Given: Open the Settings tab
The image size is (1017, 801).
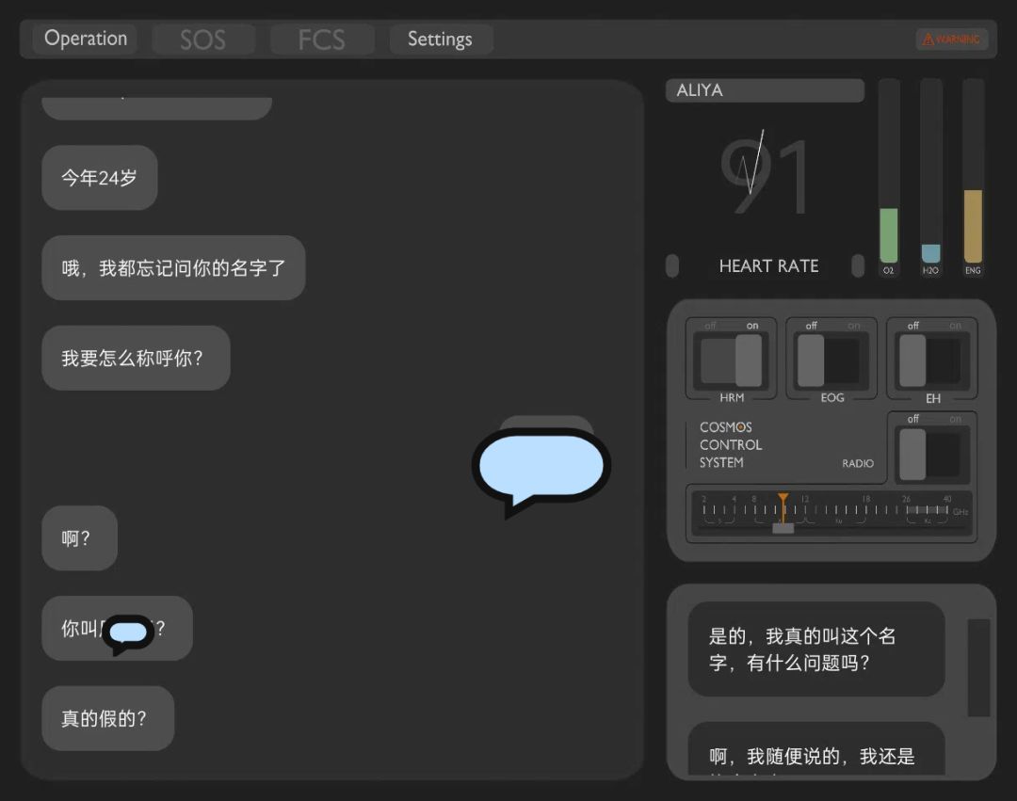Looking at the screenshot, I should point(441,40).
